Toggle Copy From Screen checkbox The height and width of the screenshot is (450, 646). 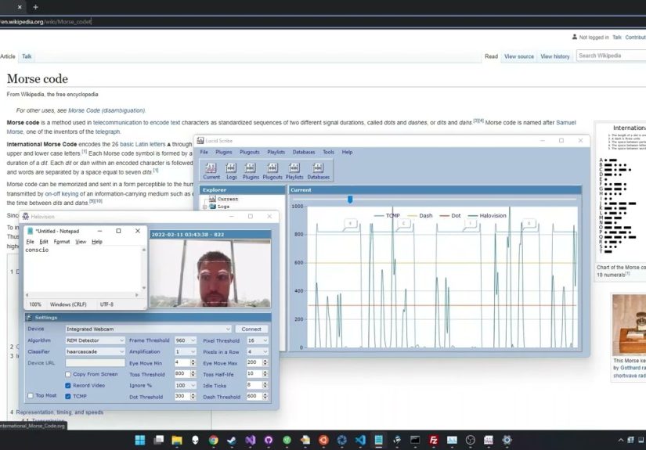coord(68,374)
